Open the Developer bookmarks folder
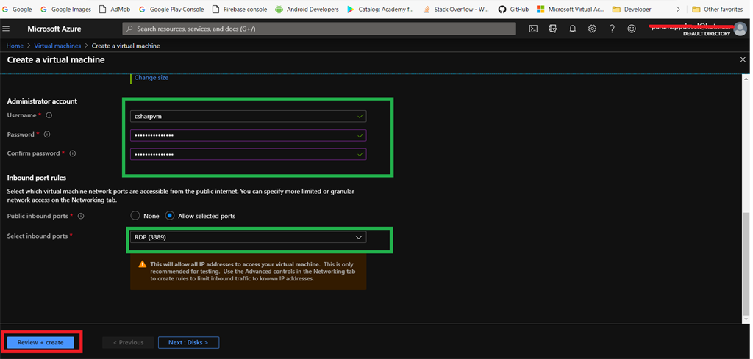Screen dimensions: 753x359 pos(632,9)
